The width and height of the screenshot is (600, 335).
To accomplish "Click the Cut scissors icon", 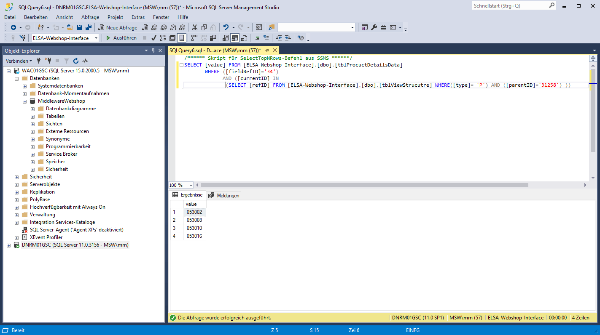I will point(194,27).
